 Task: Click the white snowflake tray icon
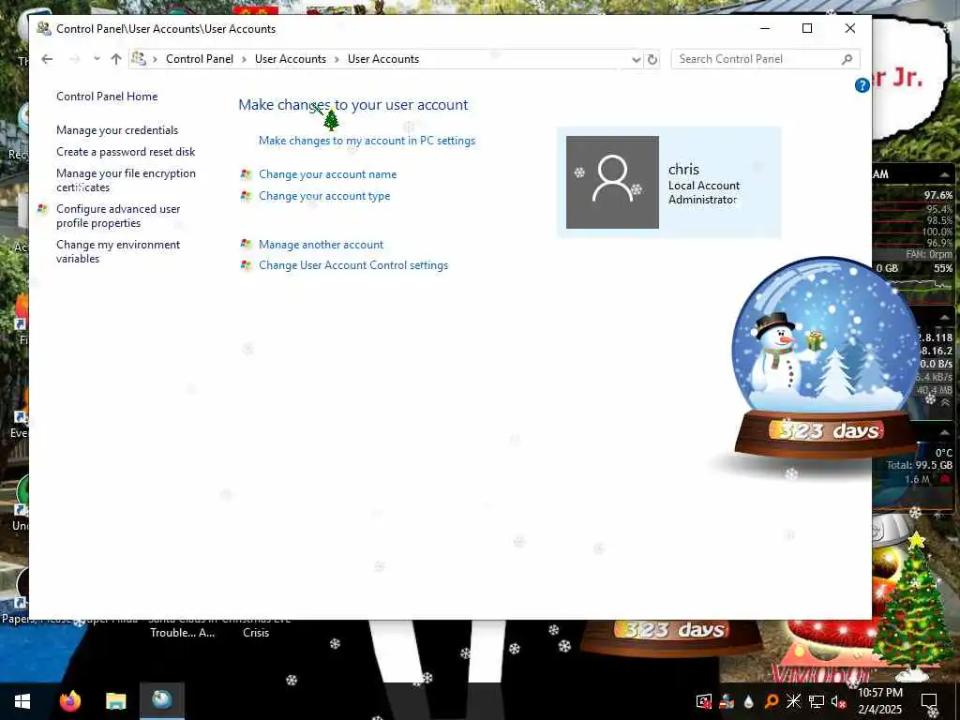pos(793,701)
